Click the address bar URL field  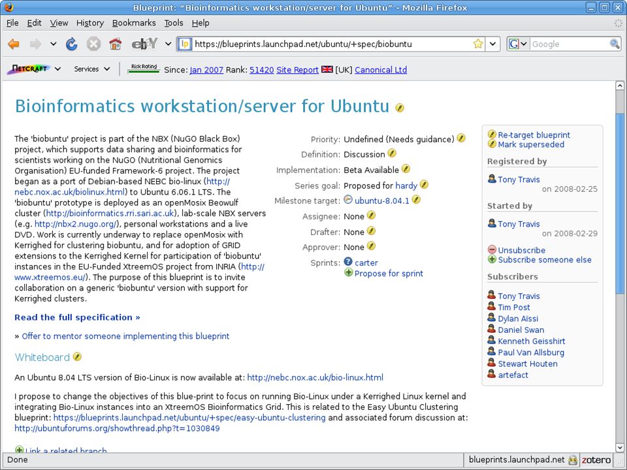coord(332,44)
